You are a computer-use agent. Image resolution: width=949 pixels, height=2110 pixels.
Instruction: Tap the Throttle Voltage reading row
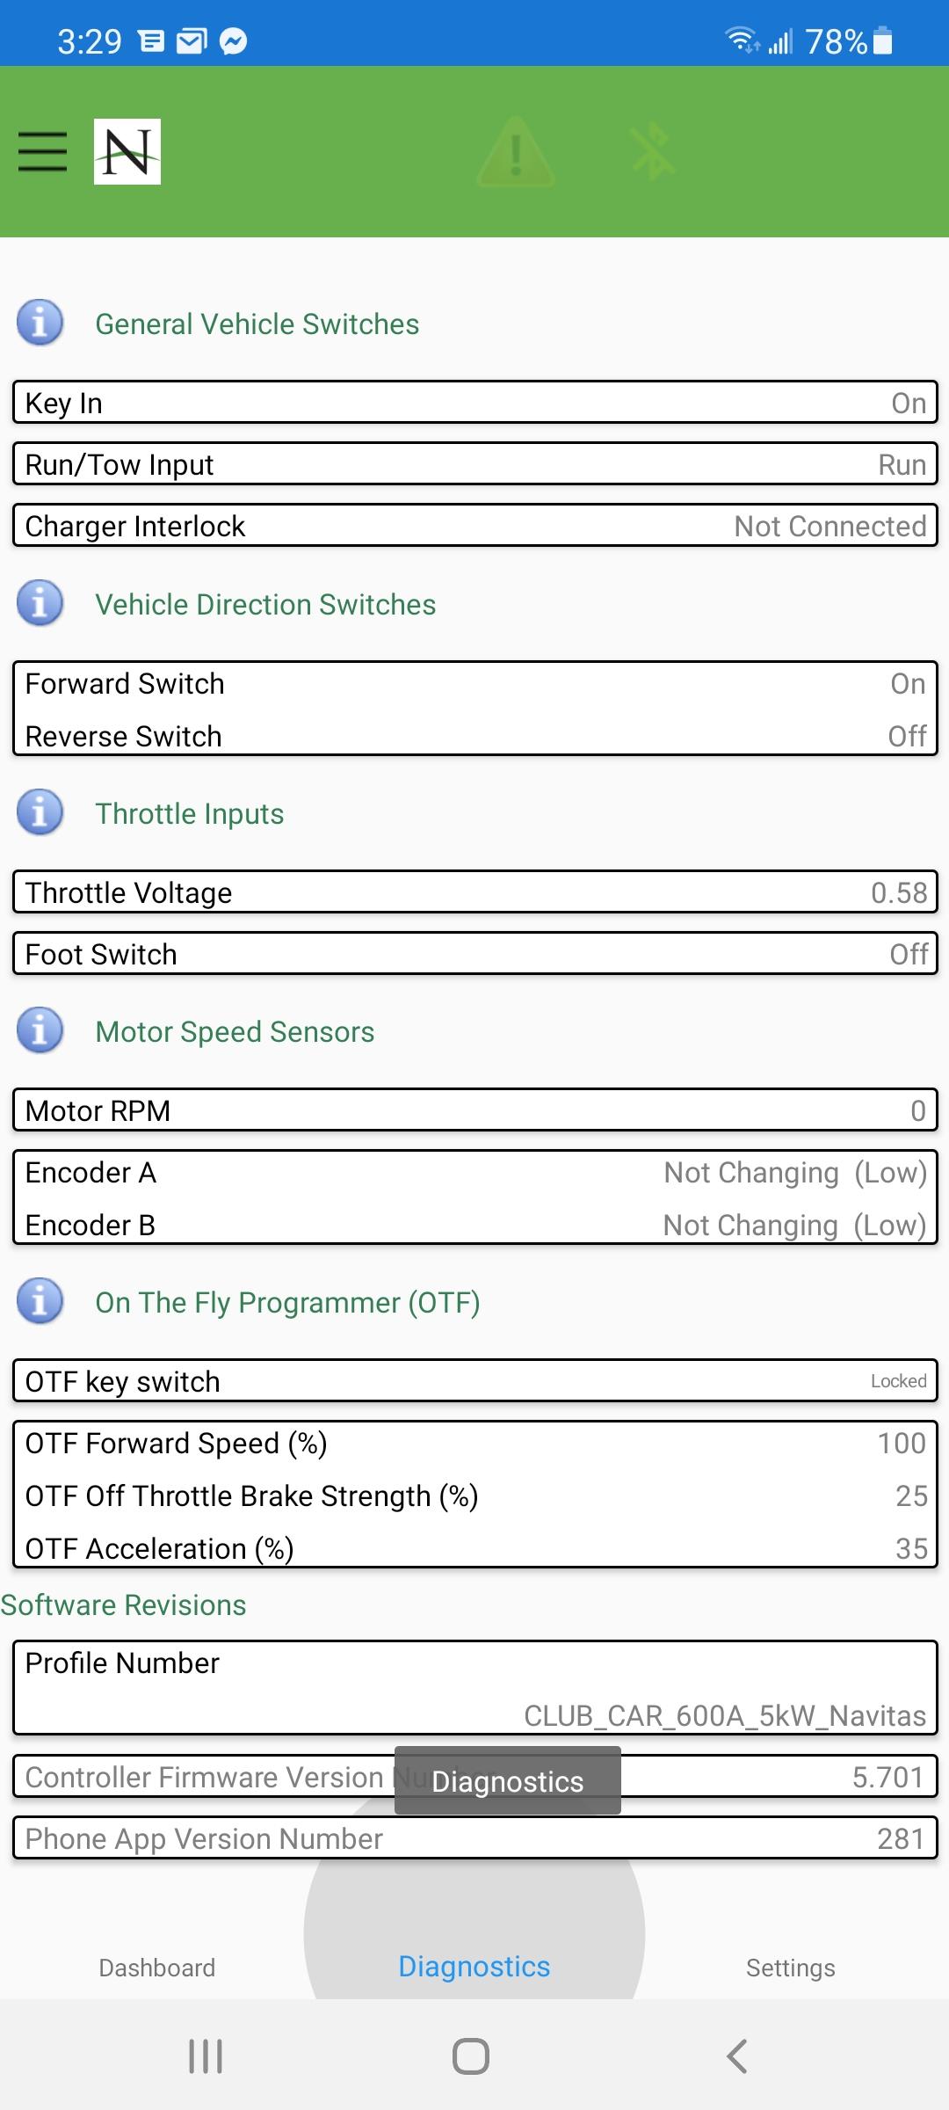point(474,892)
